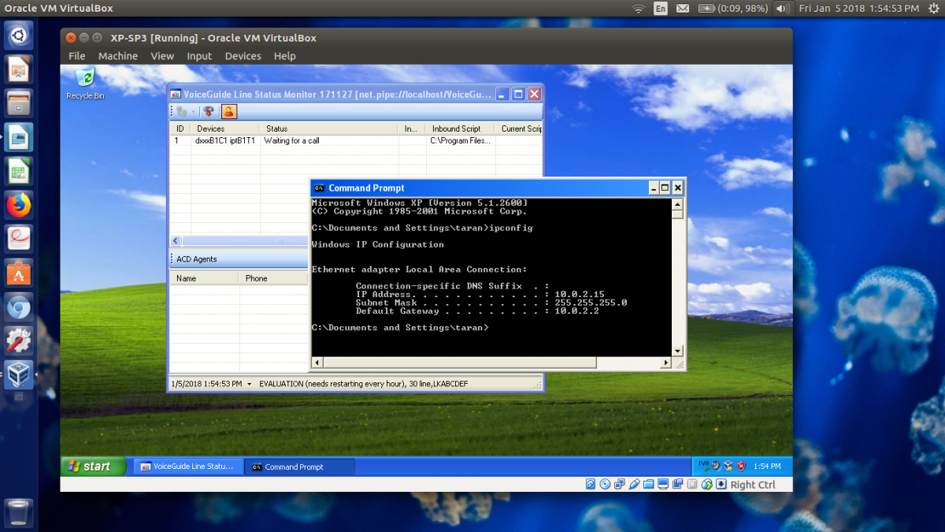This screenshot has height=532, width=945.
Task: Open the VirtualBox Machine menu
Action: tap(118, 56)
